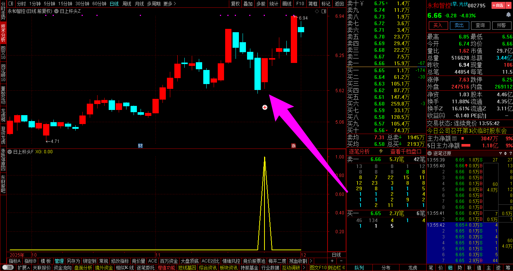
Task: Click the 卖一 6.66 order row
Action: pos(386,63)
